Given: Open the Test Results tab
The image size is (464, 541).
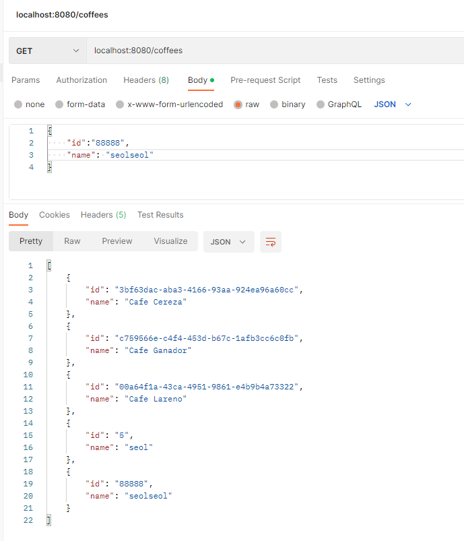Looking at the screenshot, I should 160,215.
